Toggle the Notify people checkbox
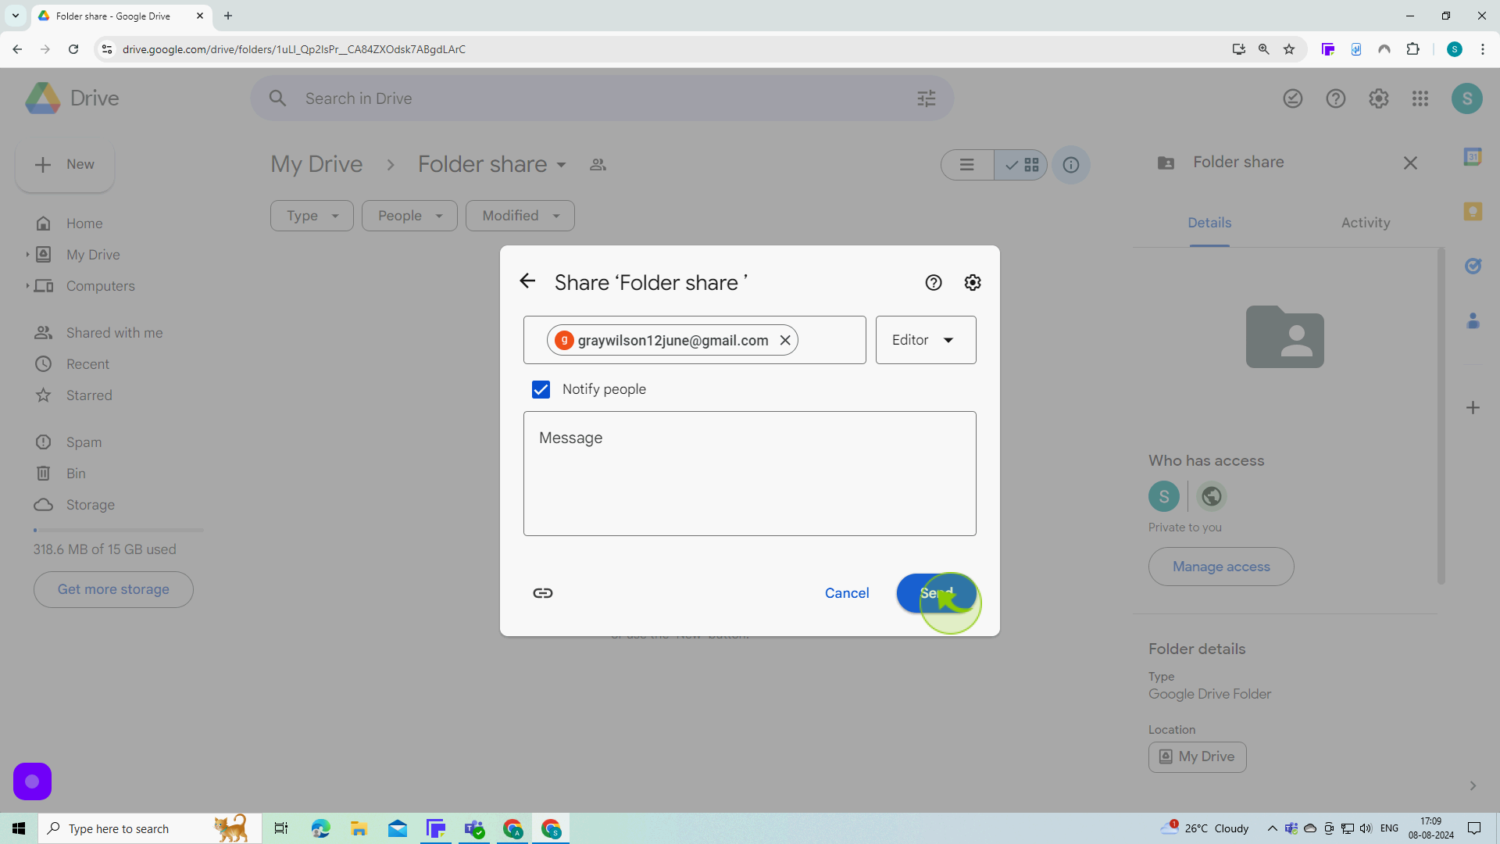The height and width of the screenshot is (844, 1500). coord(540,389)
